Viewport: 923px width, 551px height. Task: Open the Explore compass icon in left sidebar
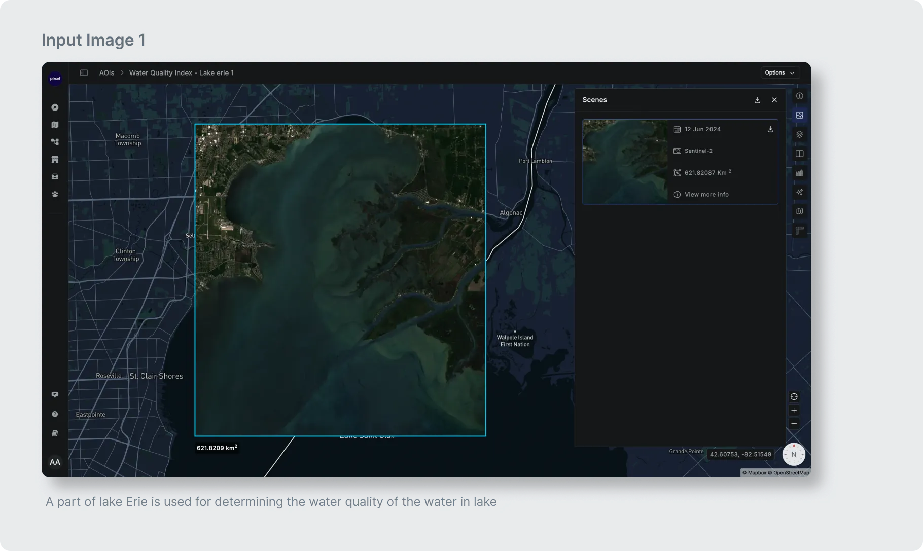55,107
